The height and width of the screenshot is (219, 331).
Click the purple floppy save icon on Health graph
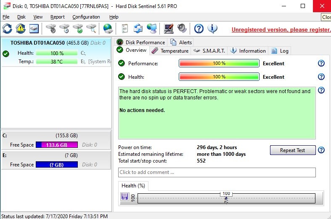[124, 197]
